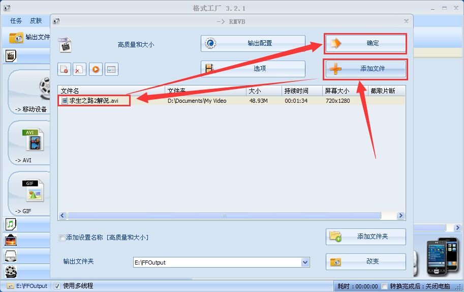
Task: Click the mobile phones image at the bottom right
Action: click(x=442, y=256)
